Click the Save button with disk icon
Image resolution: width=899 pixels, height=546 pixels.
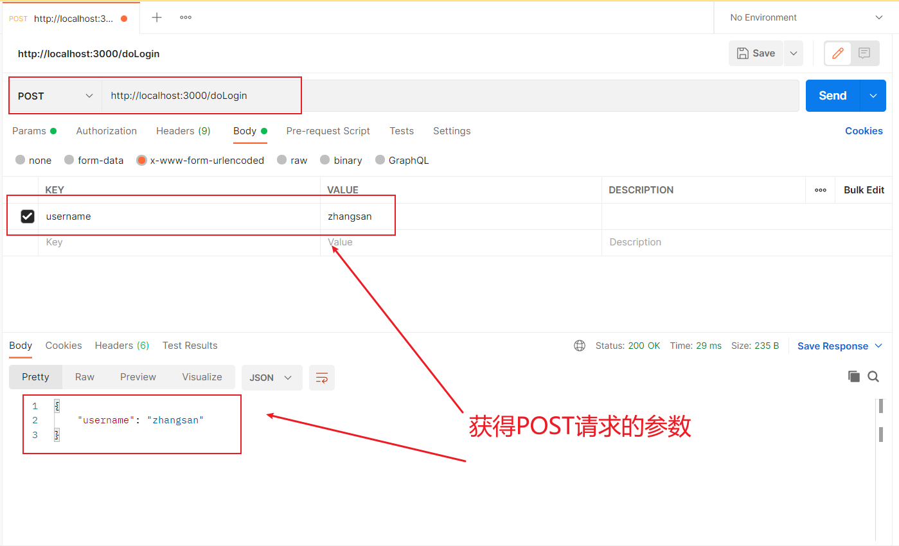756,53
